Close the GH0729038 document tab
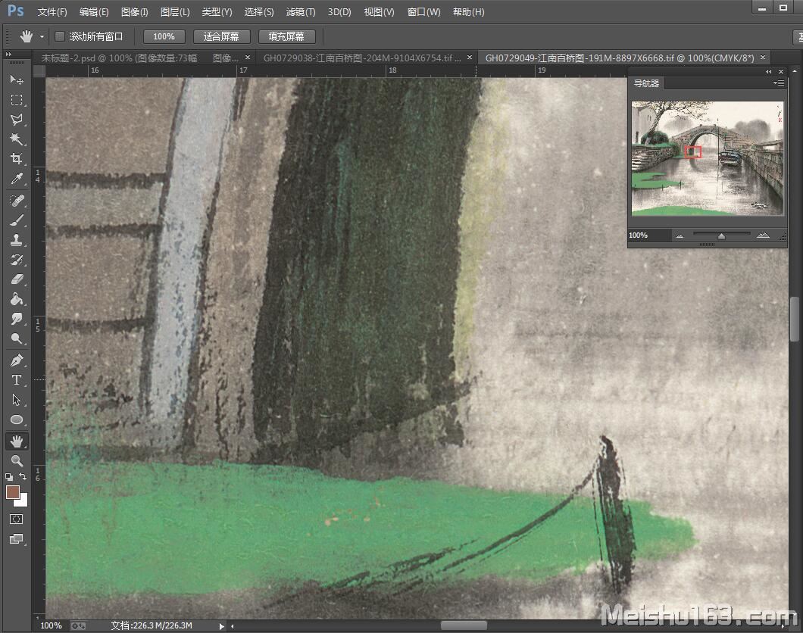 pyautogui.click(x=469, y=58)
